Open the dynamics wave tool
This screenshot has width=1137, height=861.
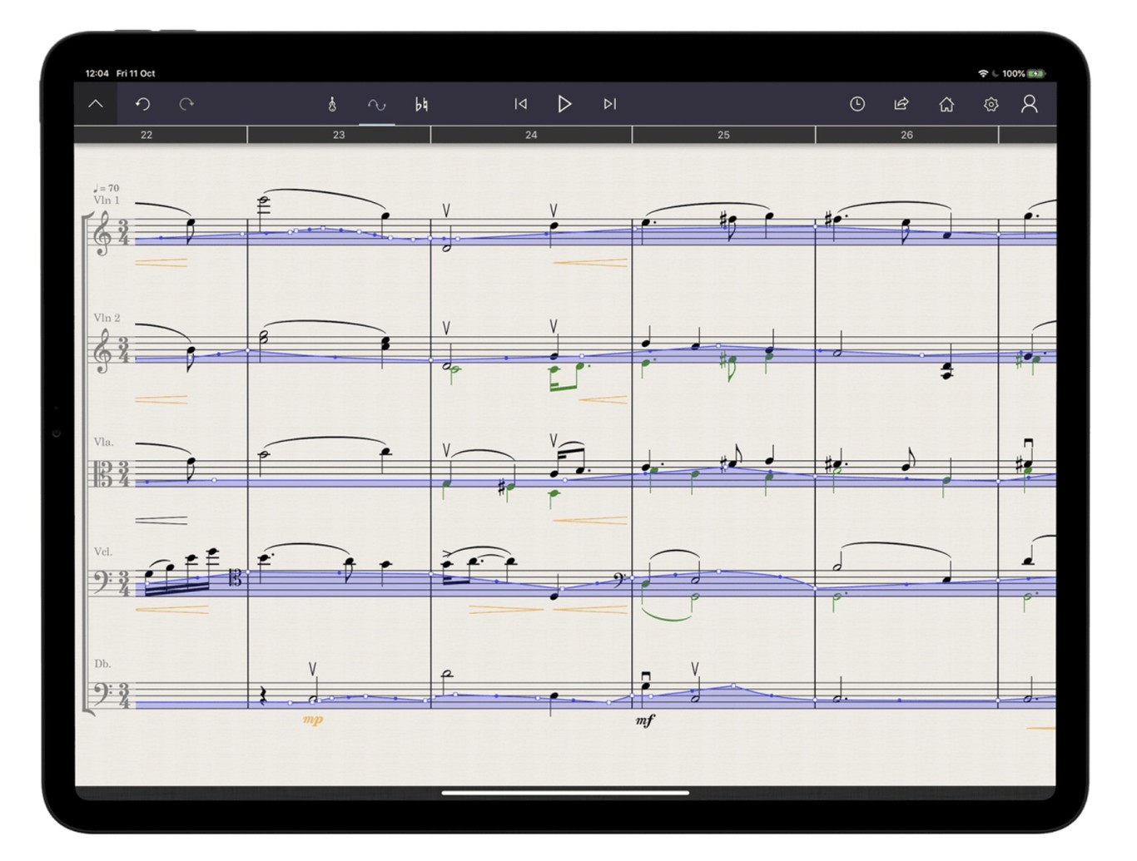click(x=375, y=103)
